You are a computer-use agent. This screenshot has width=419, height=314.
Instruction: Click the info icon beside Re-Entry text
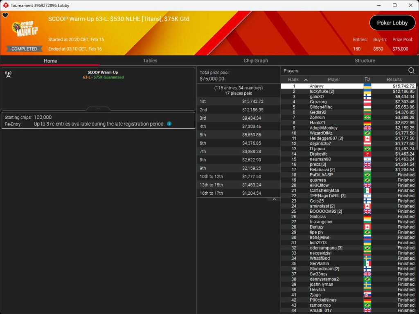[x=169, y=124]
